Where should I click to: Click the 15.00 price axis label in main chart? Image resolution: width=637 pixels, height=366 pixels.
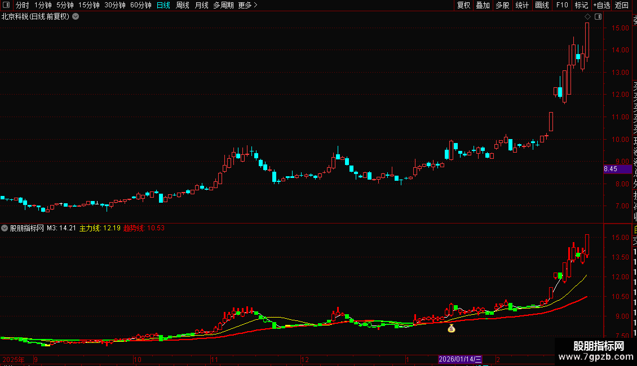click(x=620, y=28)
